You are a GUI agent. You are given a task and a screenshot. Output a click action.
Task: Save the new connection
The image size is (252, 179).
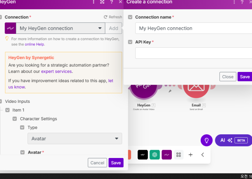(x=245, y=77)
